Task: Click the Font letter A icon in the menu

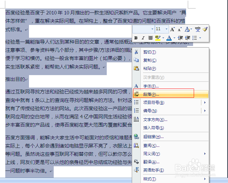Action: tap(136, 86)
